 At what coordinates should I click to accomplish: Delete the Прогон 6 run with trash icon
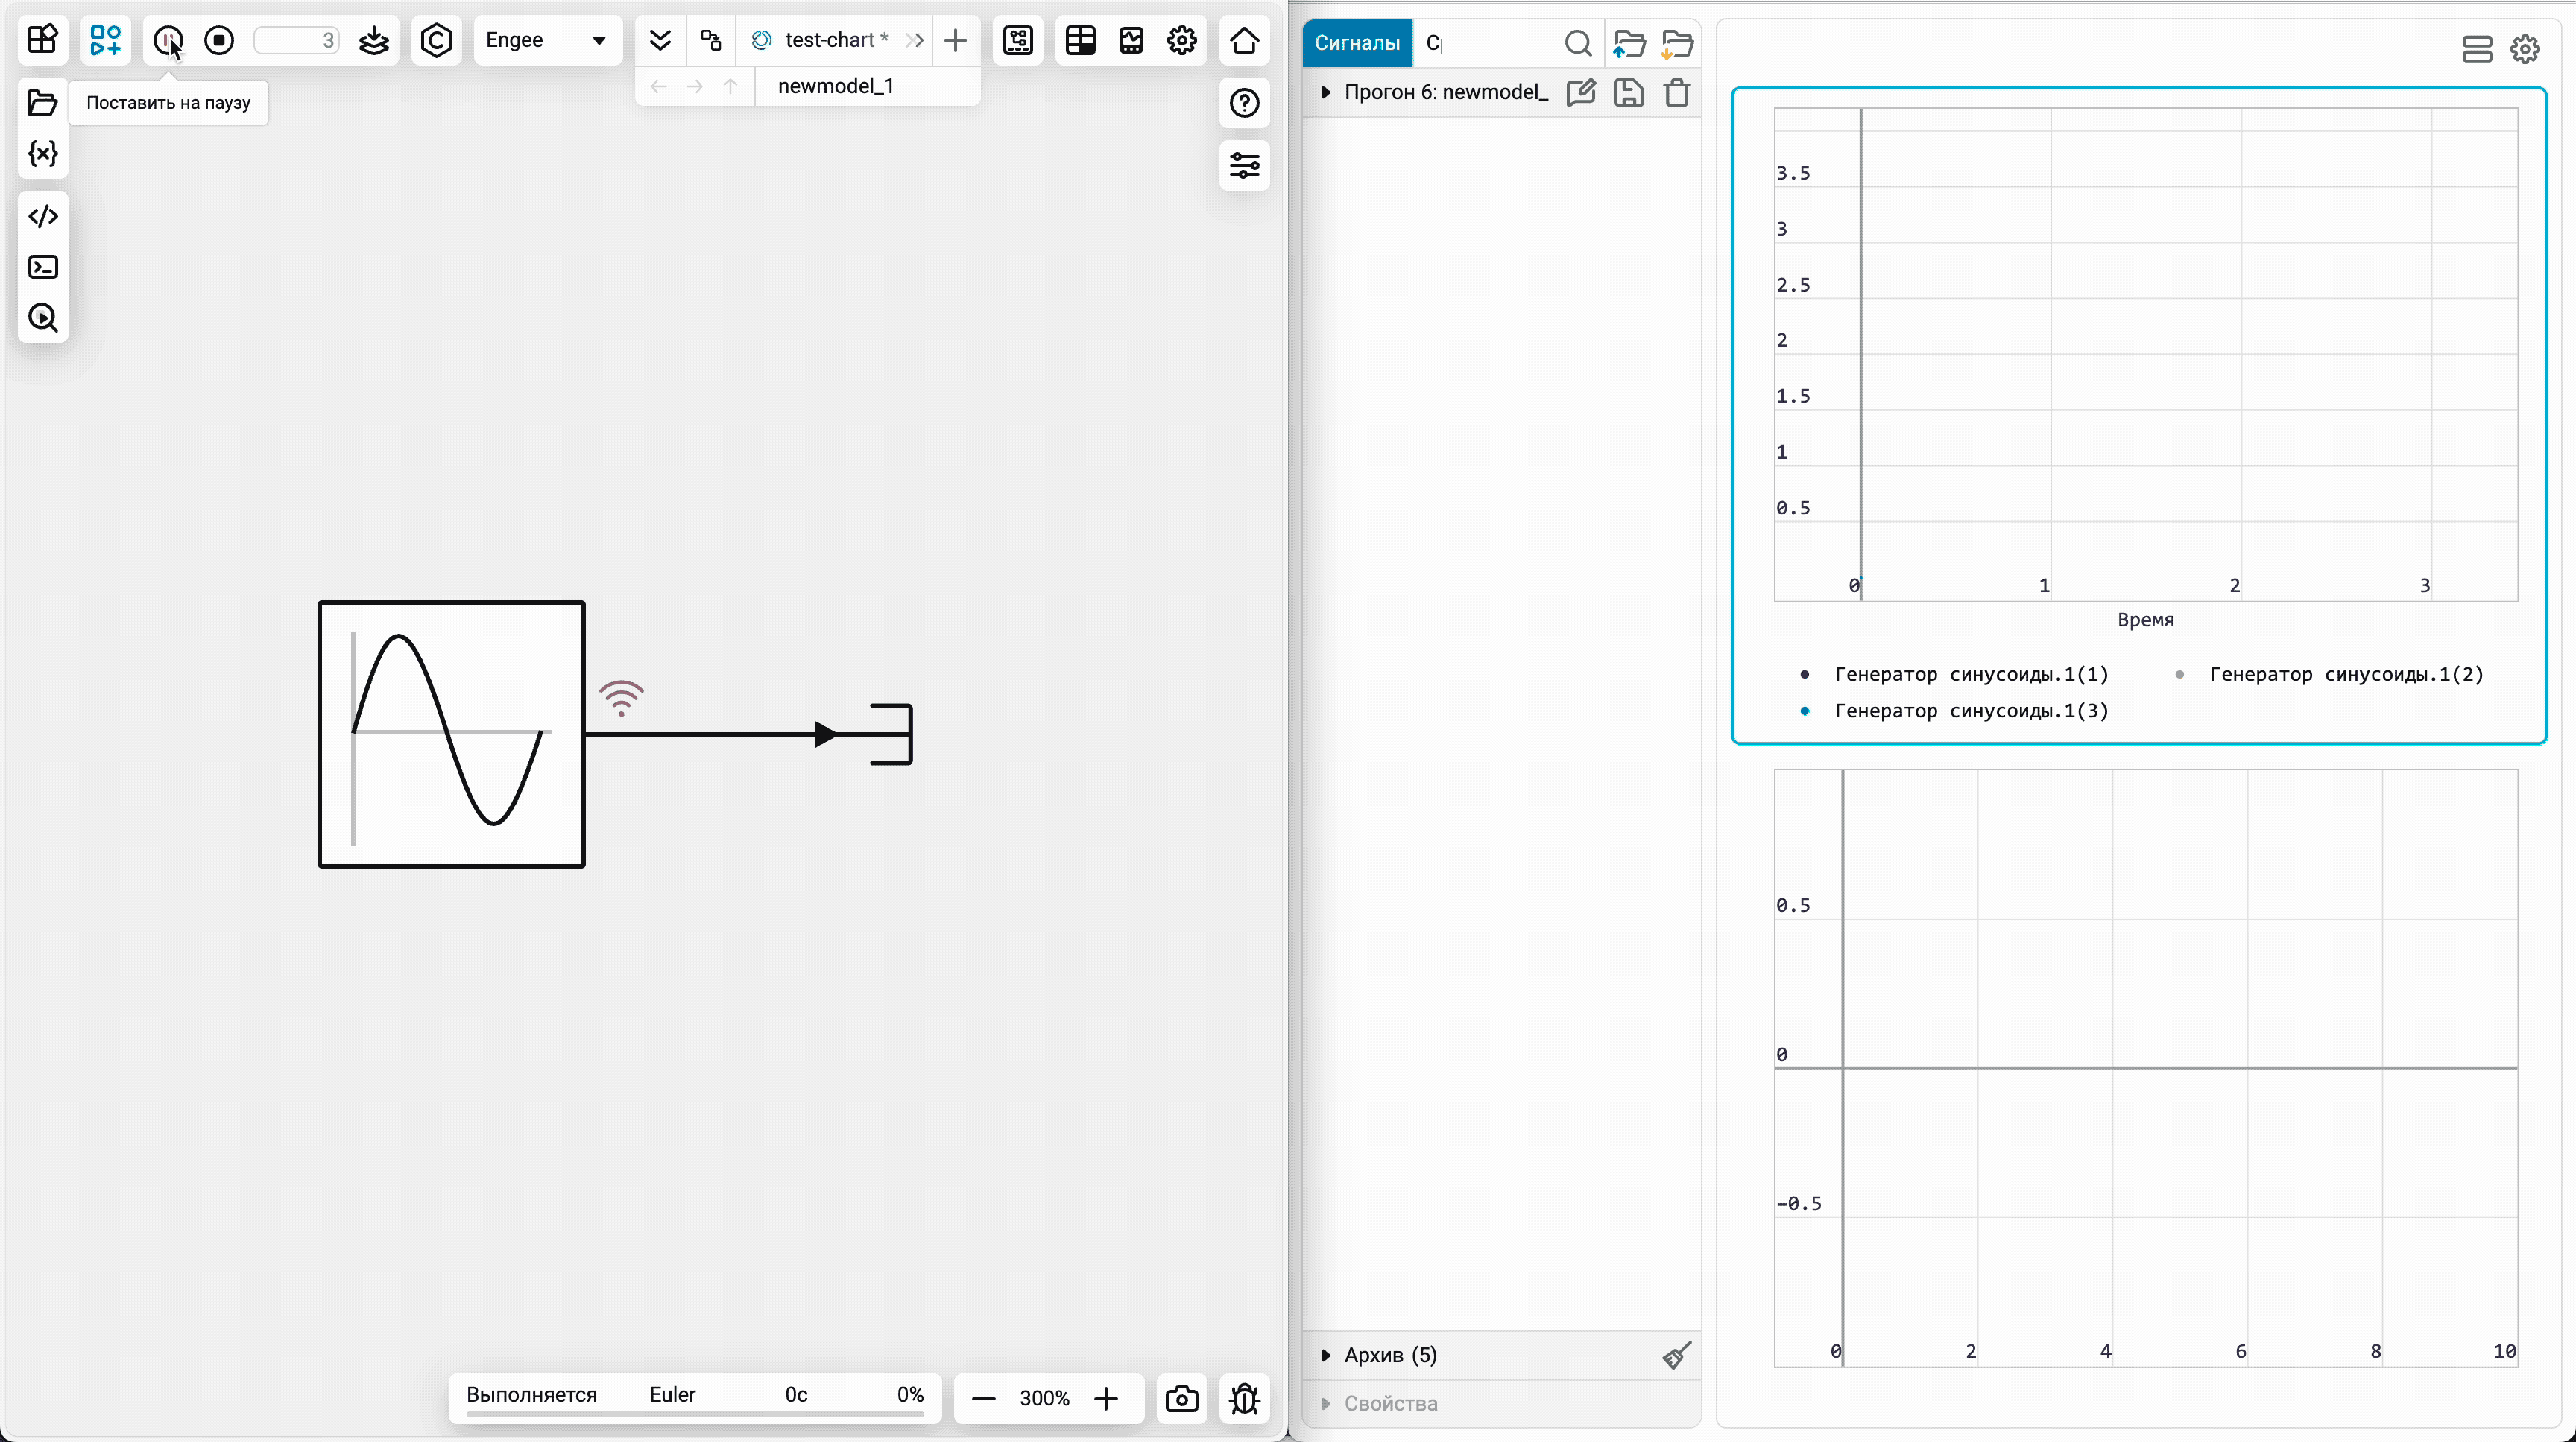tap(1677, 92)
